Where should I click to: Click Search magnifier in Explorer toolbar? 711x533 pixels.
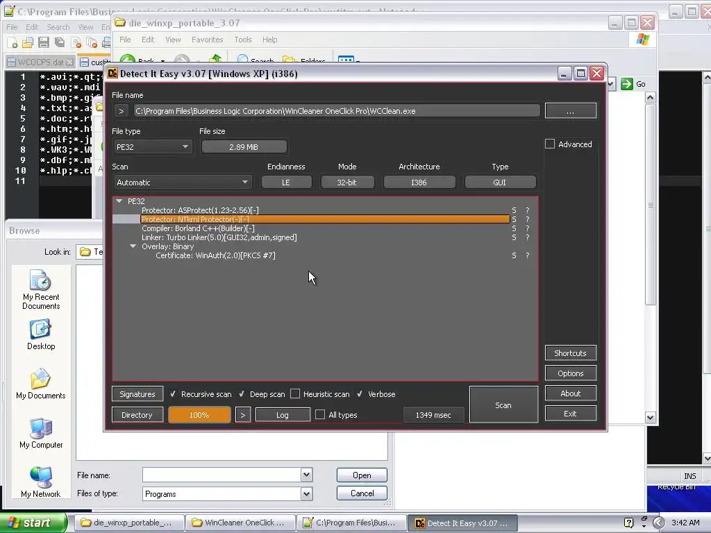[x=242, y=60]
